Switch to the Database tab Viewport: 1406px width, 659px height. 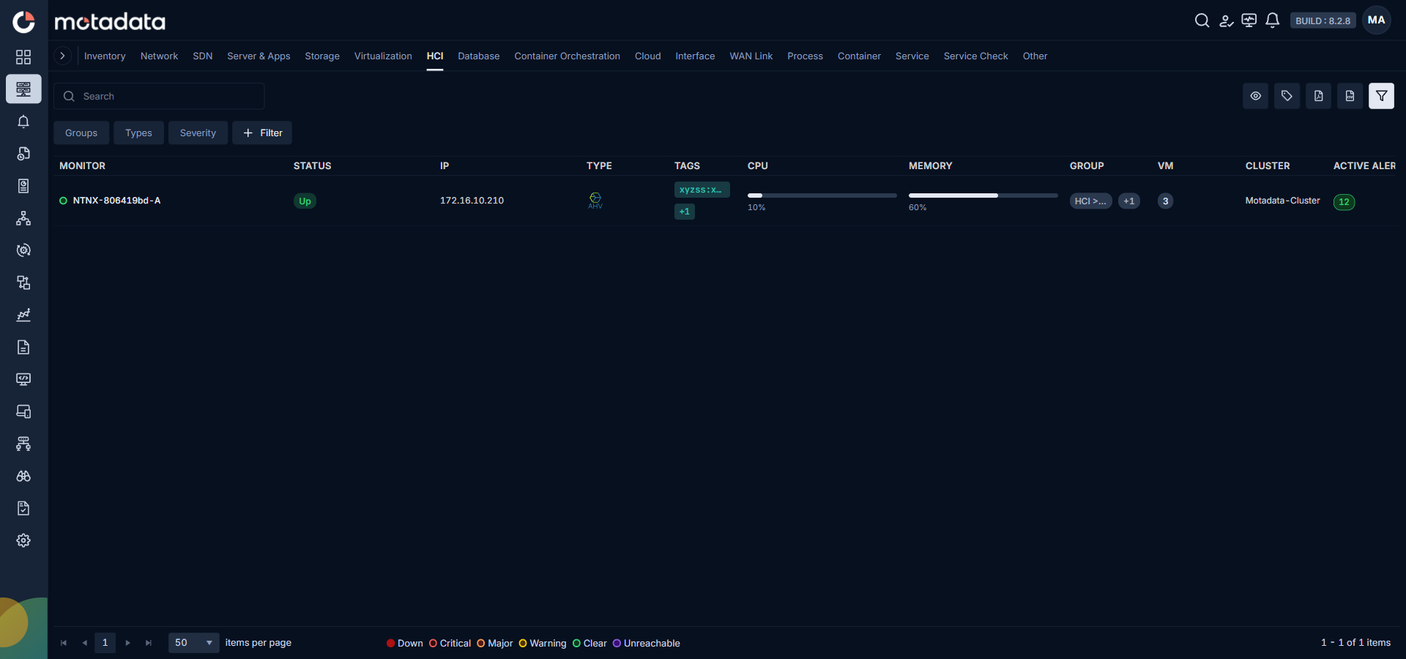click(479, 56)
